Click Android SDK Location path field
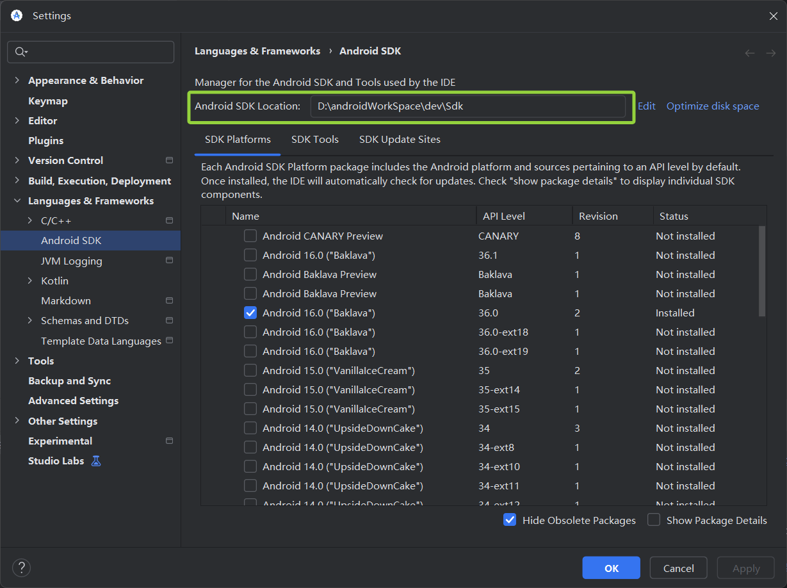Image resolution: width=787 pixels, height=588 pixels. (468, 106)
